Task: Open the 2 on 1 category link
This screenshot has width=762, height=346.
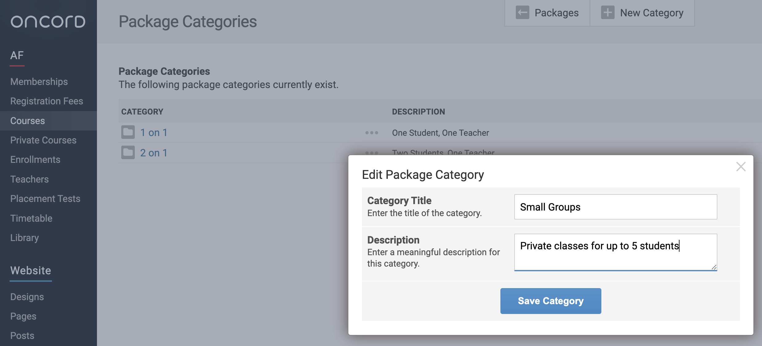Action: 154,153
